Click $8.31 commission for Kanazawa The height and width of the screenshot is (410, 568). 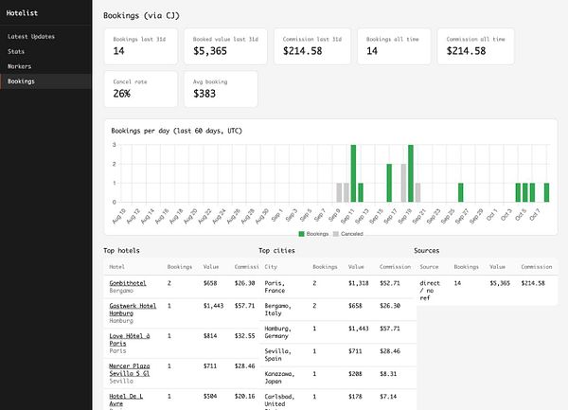pyautogui.click(x=388, y=374)
